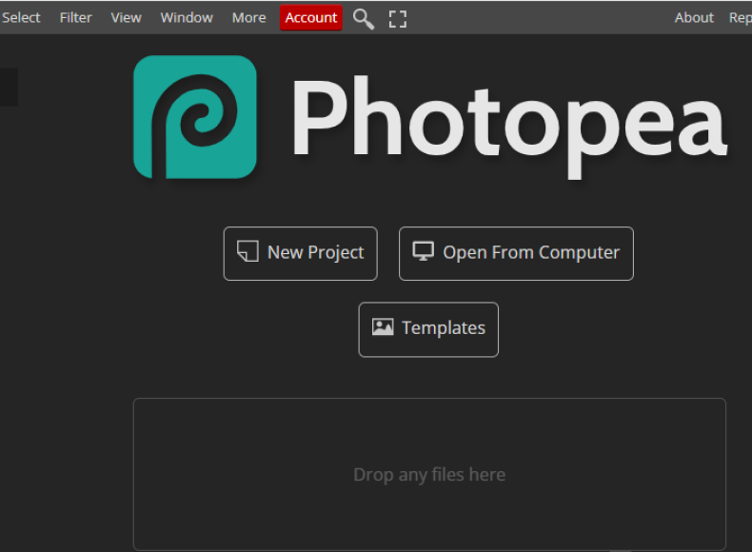Click Open From Computer button

point(516,253)
